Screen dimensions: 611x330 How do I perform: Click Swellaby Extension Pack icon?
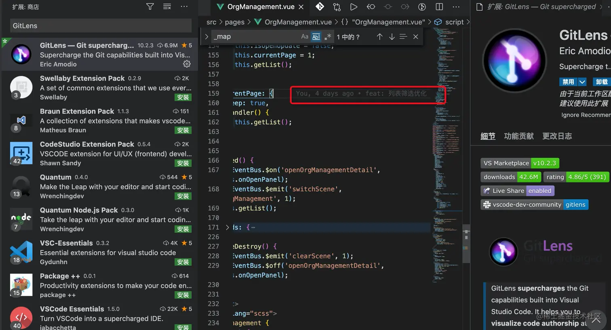click(x=21, y=87)
